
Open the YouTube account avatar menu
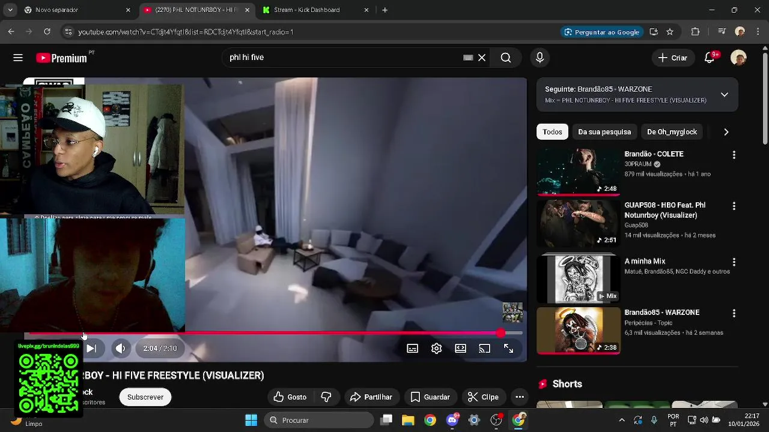coord(738,58)
